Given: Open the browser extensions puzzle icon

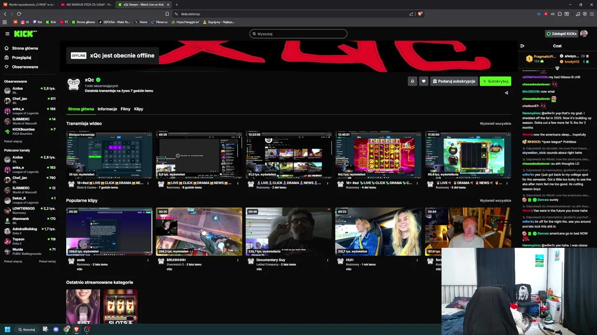Looking at the screenshot, I should pos(560,14).
